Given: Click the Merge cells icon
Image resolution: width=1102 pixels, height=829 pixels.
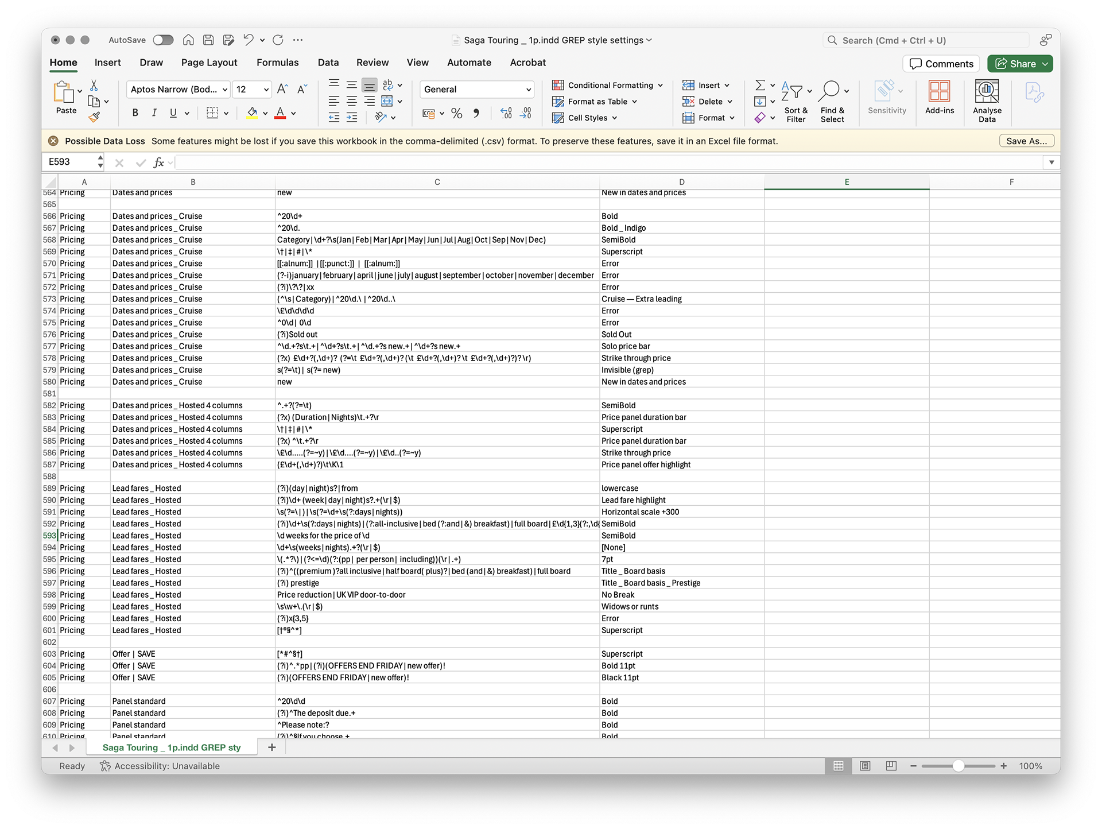Looking at the screenshot, I should tap(387, 102).
